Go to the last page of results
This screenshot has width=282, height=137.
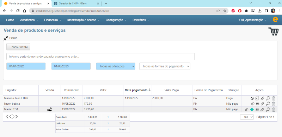tap(16, 117)
